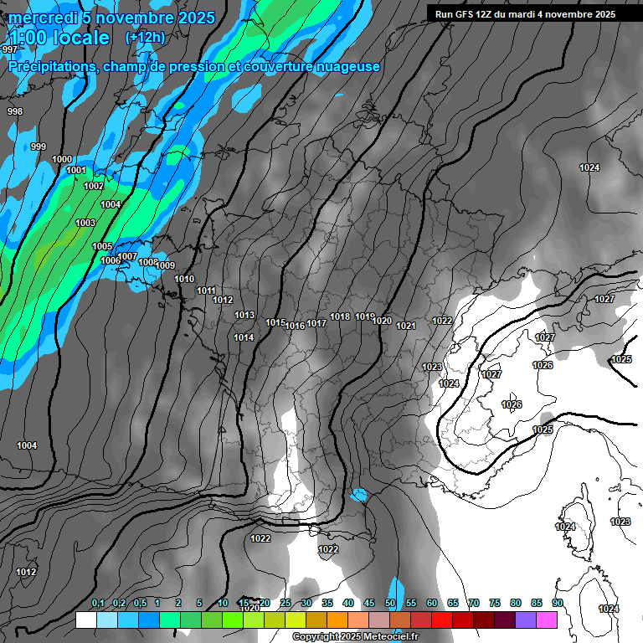Click the (+12h) forecast offset label
Image resolution: width=643 pixels, height=643 pixels.
click(145, 38)
